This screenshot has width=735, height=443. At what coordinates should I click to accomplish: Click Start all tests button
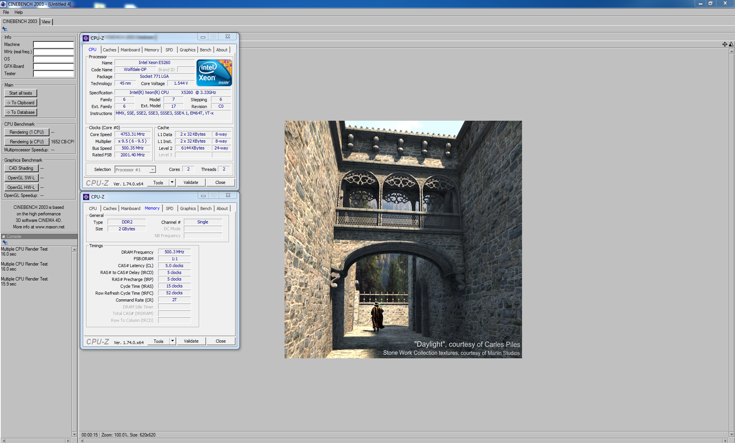(x=21, y=93)
